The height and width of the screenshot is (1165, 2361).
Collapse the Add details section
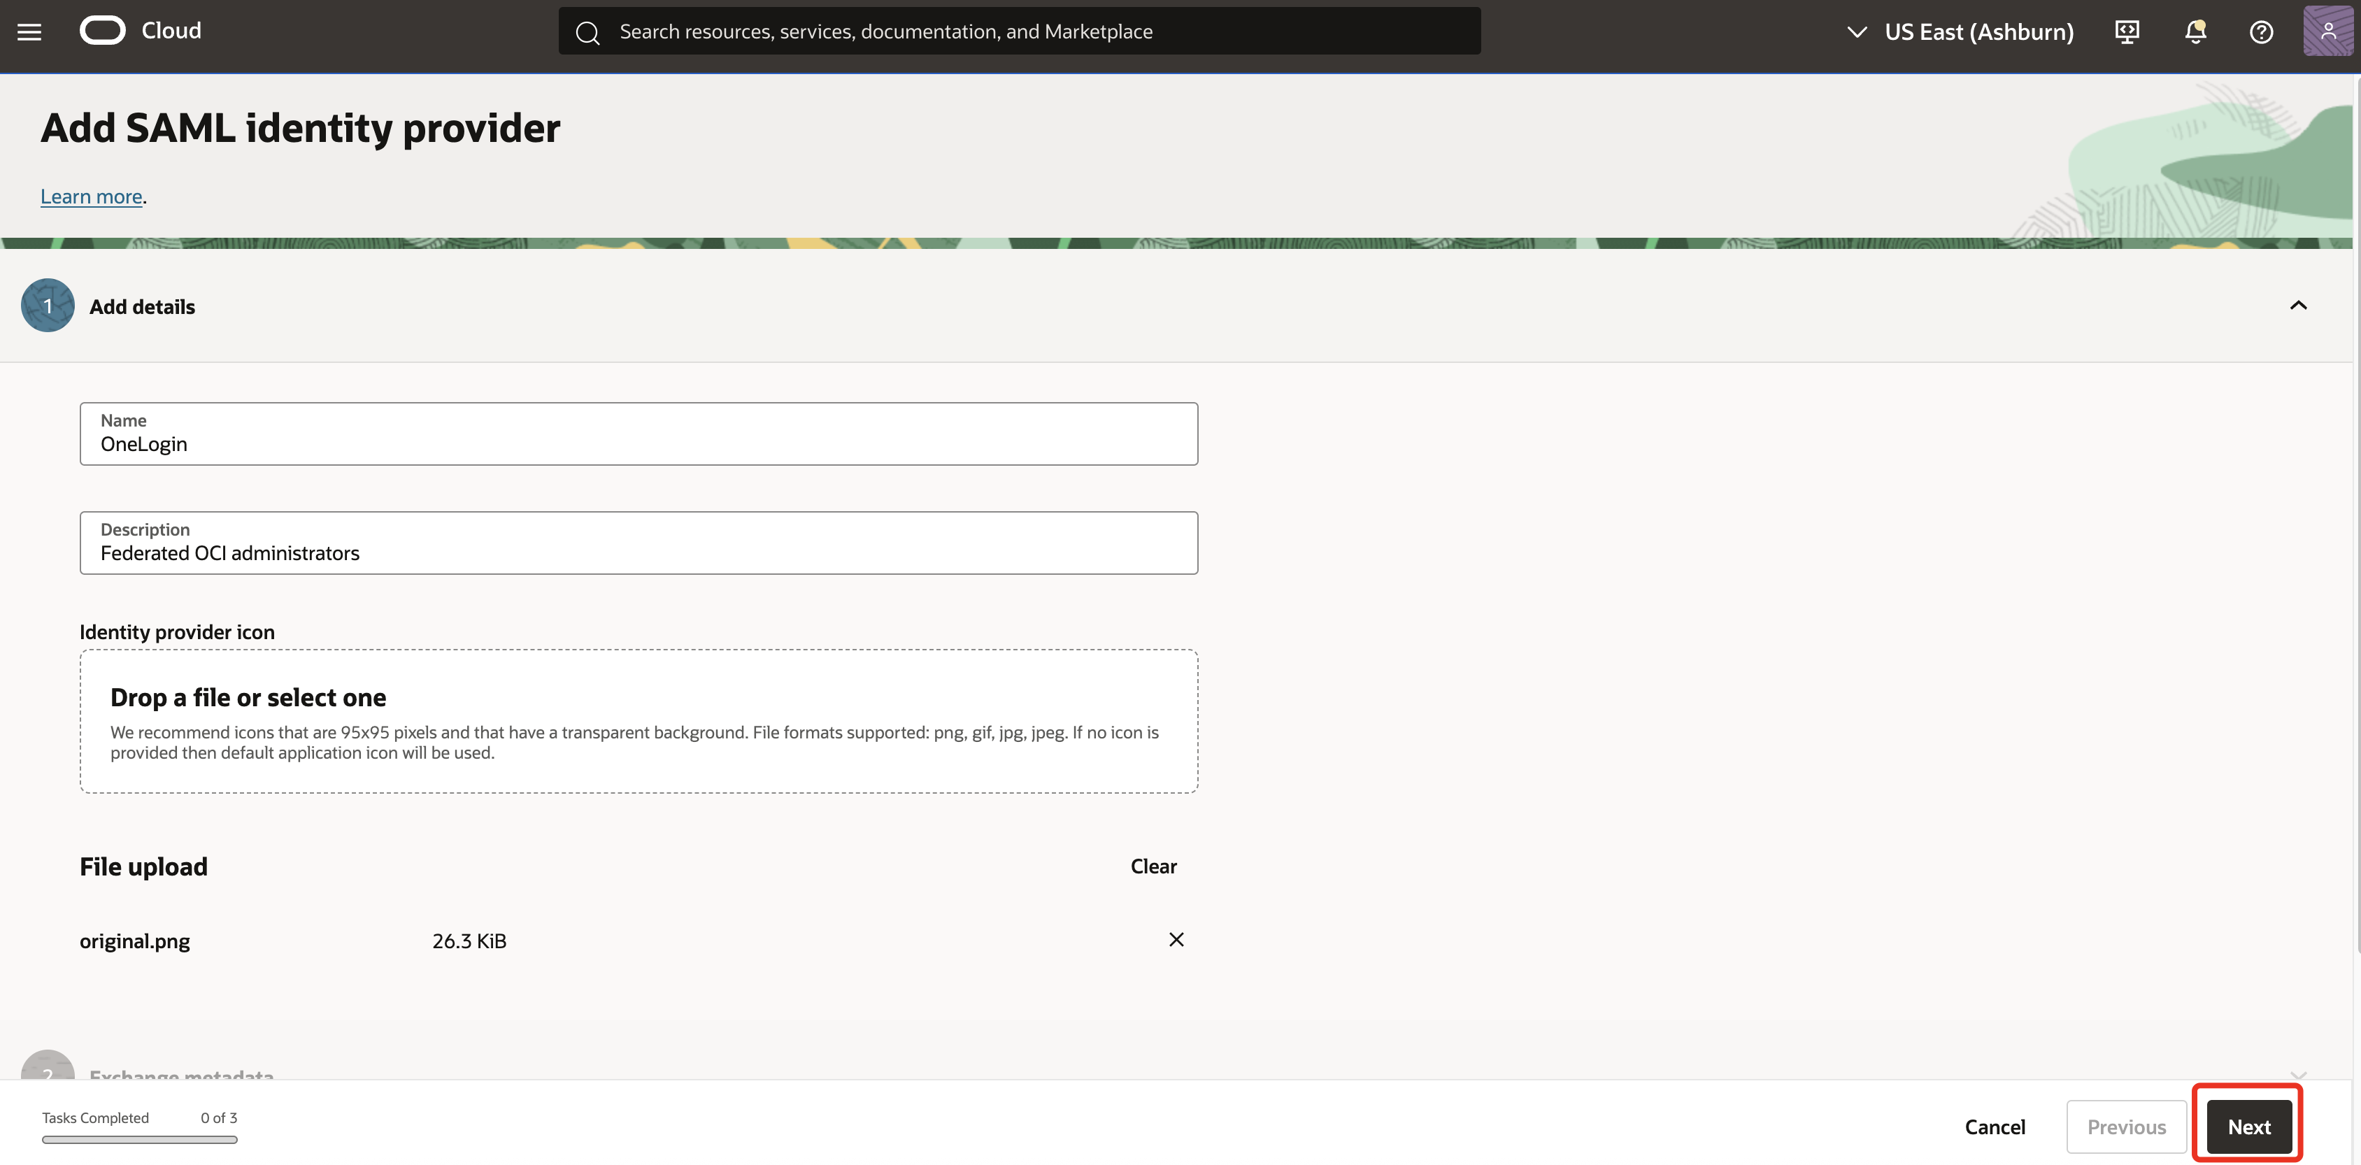2299,305
